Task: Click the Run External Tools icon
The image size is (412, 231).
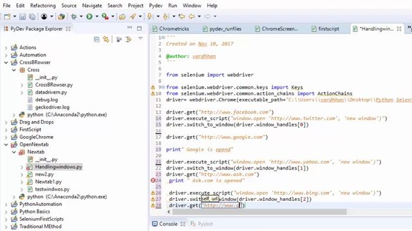Action: point(105,17)
